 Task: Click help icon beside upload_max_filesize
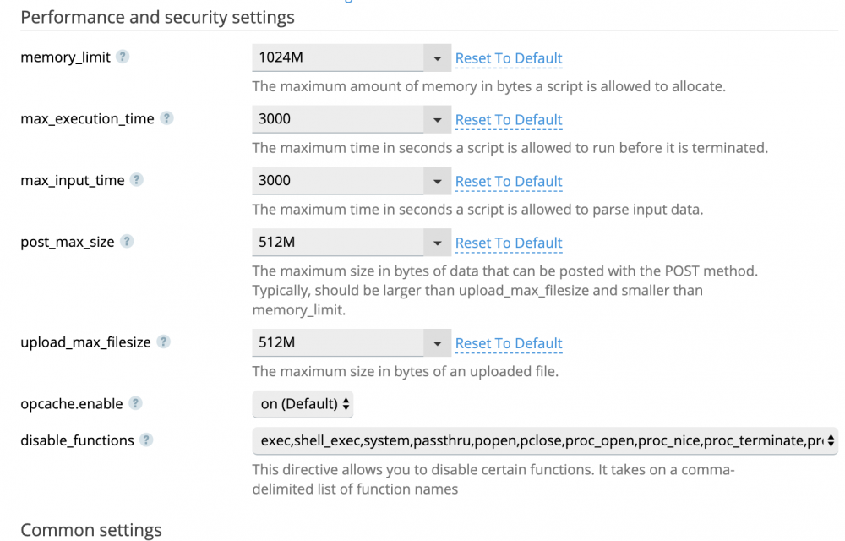point(163,342)
